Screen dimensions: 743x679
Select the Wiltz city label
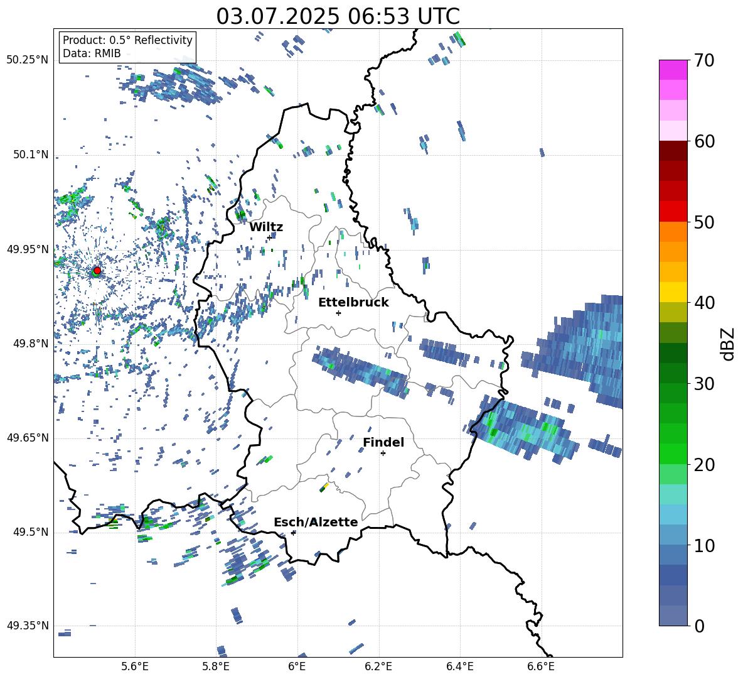pos(266,227)
